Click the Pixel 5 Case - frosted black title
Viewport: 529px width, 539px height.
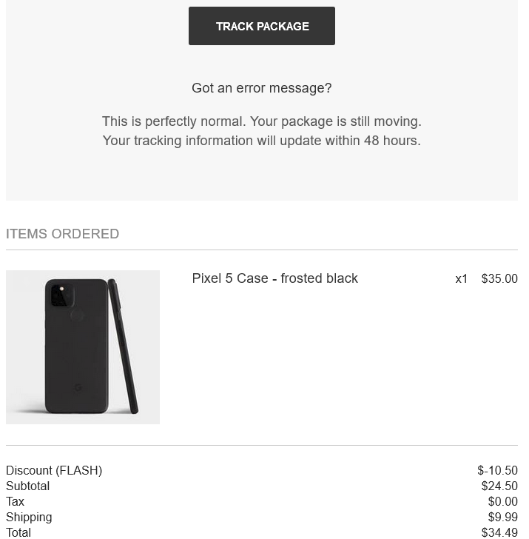[274, 278]
